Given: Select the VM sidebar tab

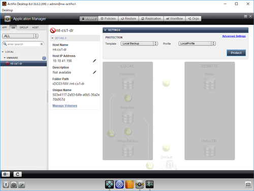Looking at the screenshot, I should (13, 27).
